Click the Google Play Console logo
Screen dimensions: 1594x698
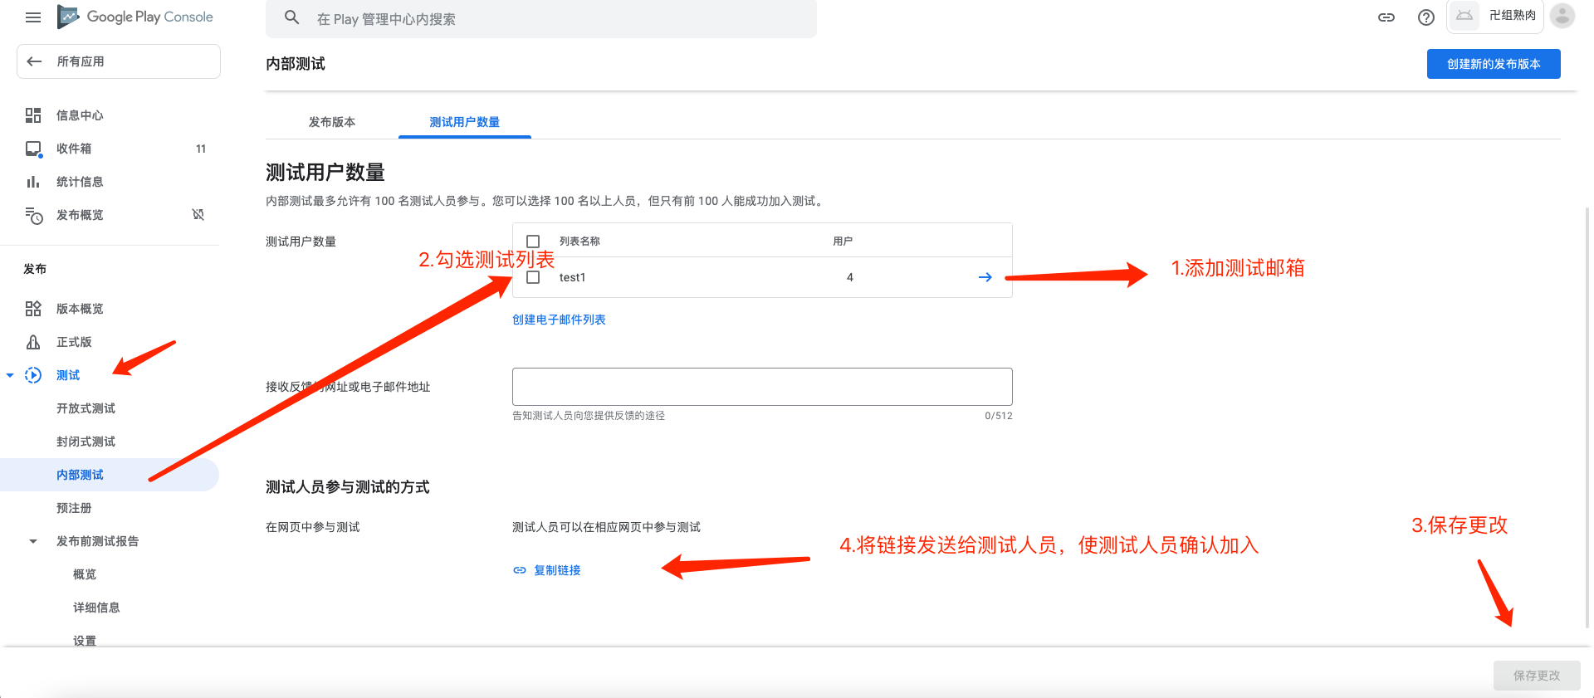point(135,17)
